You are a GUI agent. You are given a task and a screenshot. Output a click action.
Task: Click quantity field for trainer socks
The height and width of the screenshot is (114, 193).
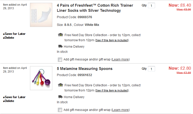click(151, 6)
